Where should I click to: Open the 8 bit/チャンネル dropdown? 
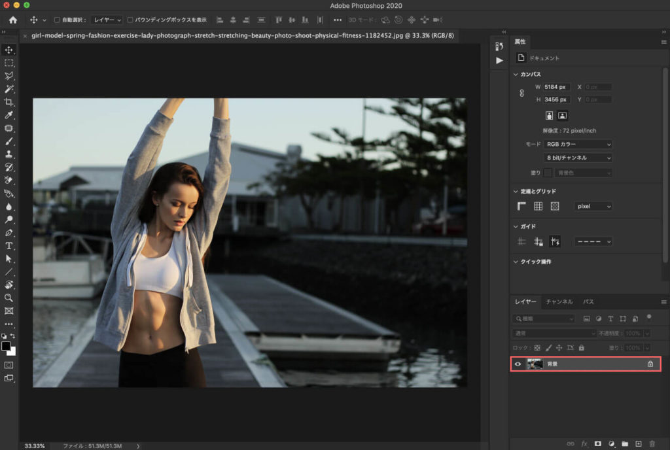(x=578, y=158)
